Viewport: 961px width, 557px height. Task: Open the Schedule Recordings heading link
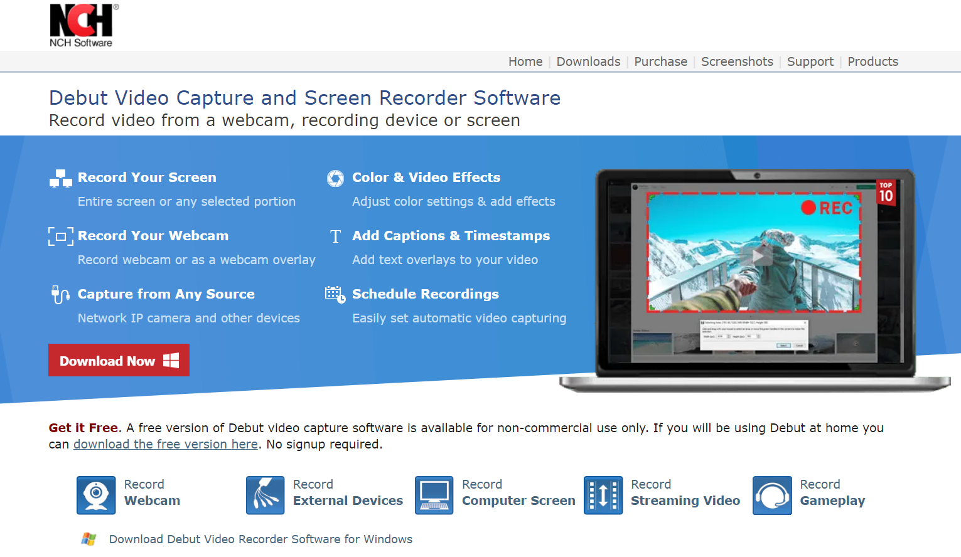coord(426,294)
